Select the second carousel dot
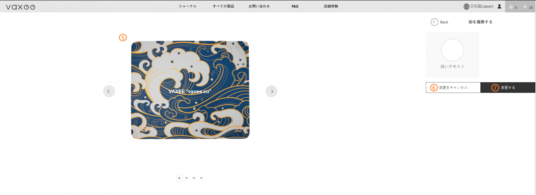536x195 pixels. [187, 178]
